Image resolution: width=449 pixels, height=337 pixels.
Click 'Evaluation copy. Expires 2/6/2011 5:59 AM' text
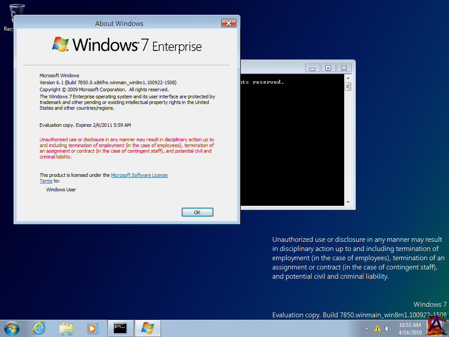(x=85, y=125)
